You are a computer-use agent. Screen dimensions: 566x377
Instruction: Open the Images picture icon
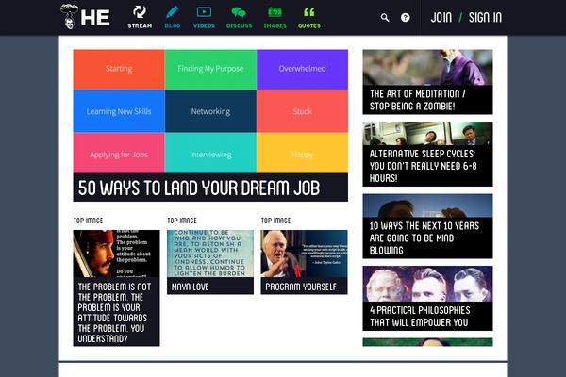[x=275, y=12]
